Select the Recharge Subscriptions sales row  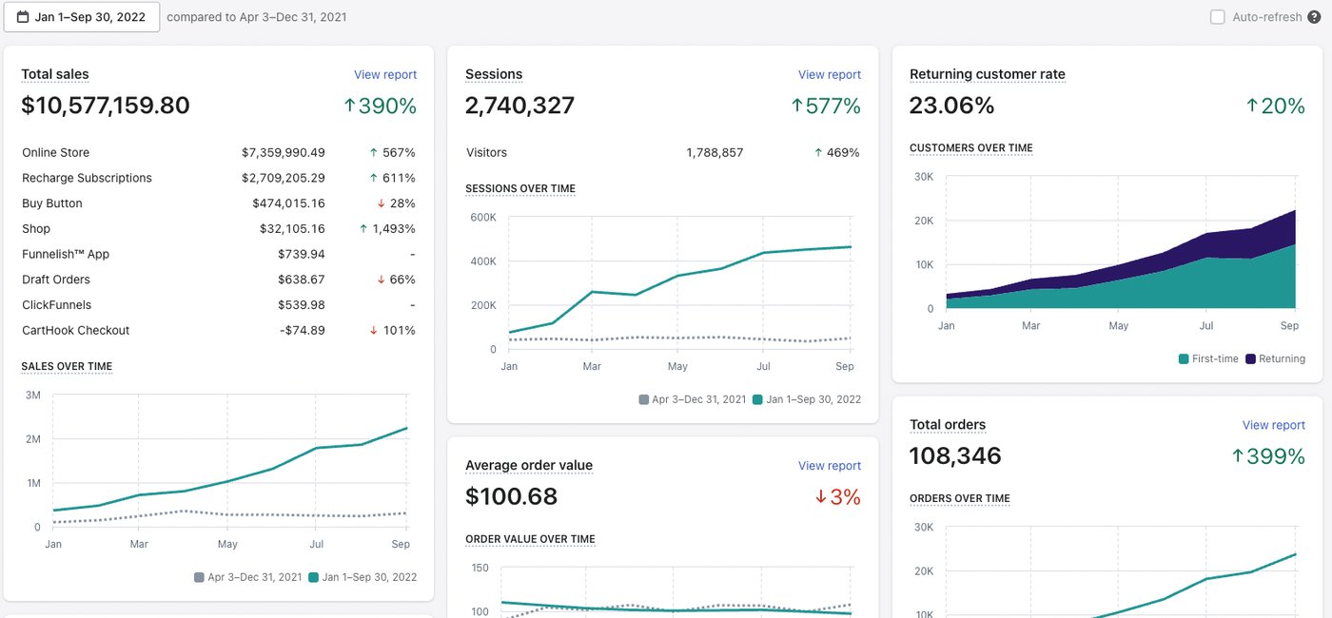[219, 178]
